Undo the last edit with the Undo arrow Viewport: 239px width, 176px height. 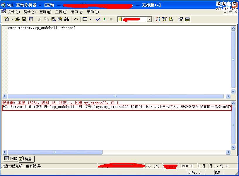coord(76,19)
